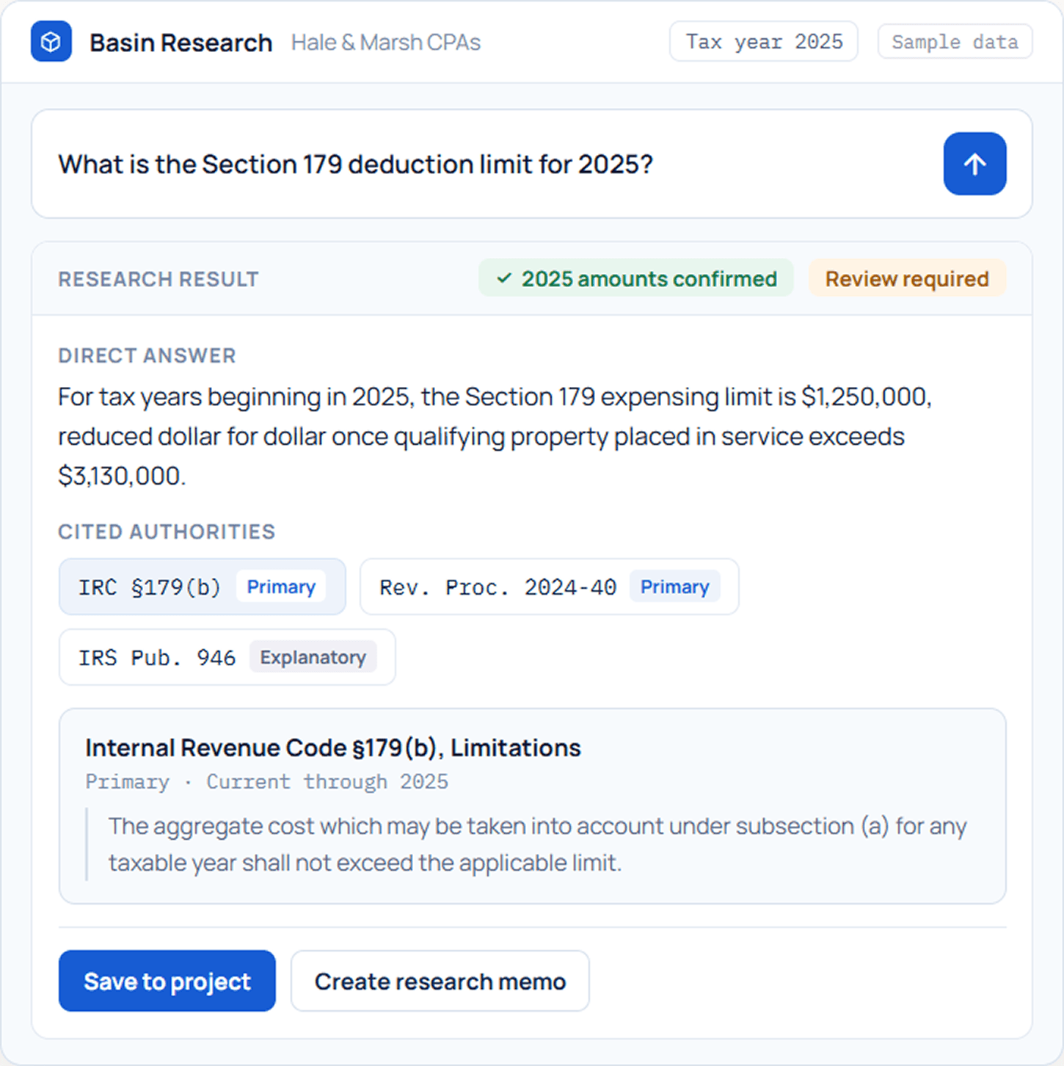Select the IRS Pub. 946 authority chip
The height and width of the screenshot is (1066, 1064).
(x=227, y=657)
